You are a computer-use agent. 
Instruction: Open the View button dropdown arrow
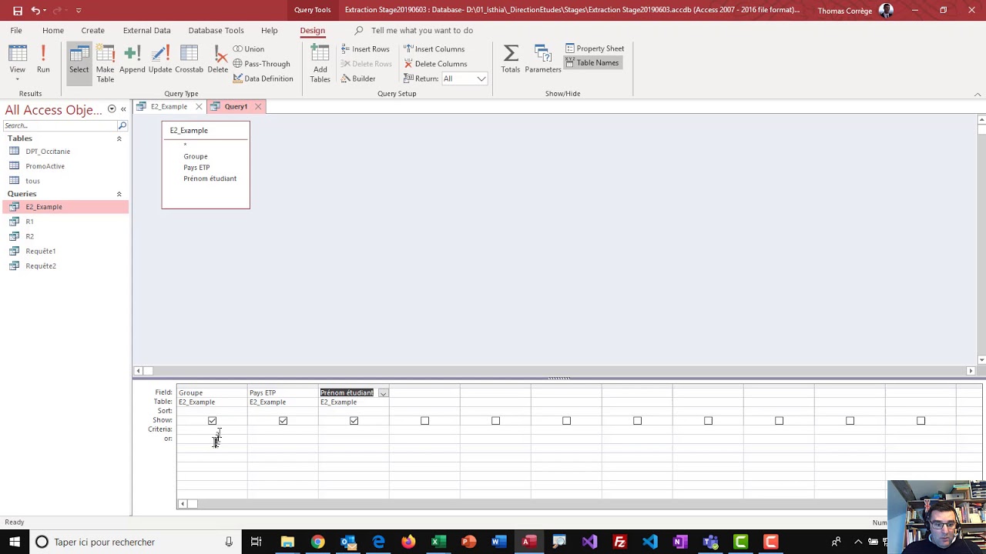click(x=17, y=78)
